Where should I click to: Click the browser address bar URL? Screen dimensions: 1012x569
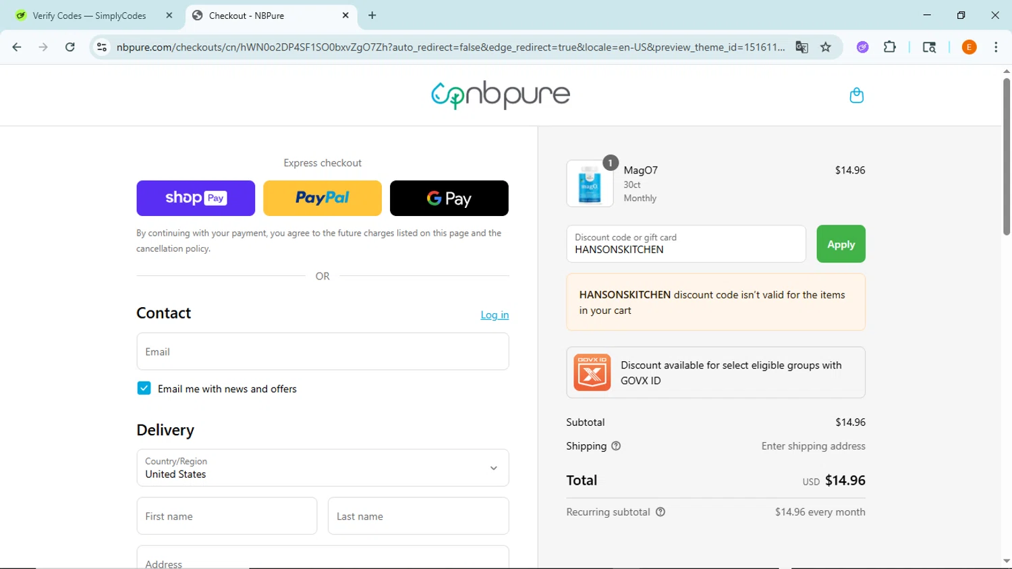[x=450, y=47]
